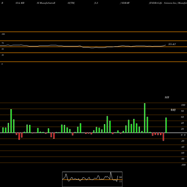The height and width of the screenshot is (187, 187).
Task: Click the overlapping MR value near 80 level
Action: pos(173,110)
